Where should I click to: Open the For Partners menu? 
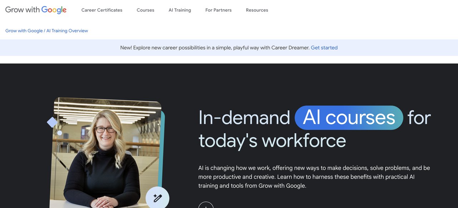coord(218,10)
